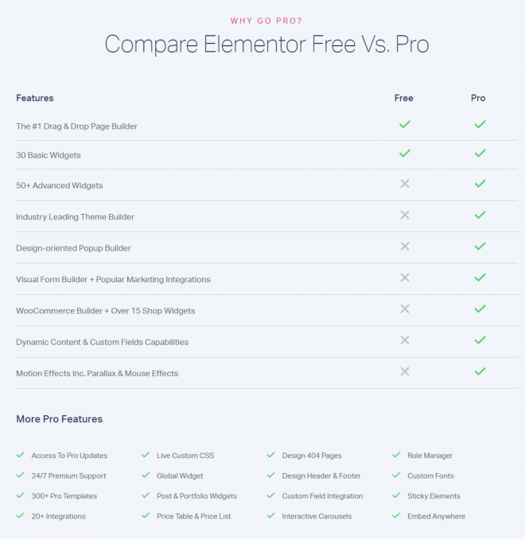Click the Features column header
The image size is (525, 539).
(35, 98)
